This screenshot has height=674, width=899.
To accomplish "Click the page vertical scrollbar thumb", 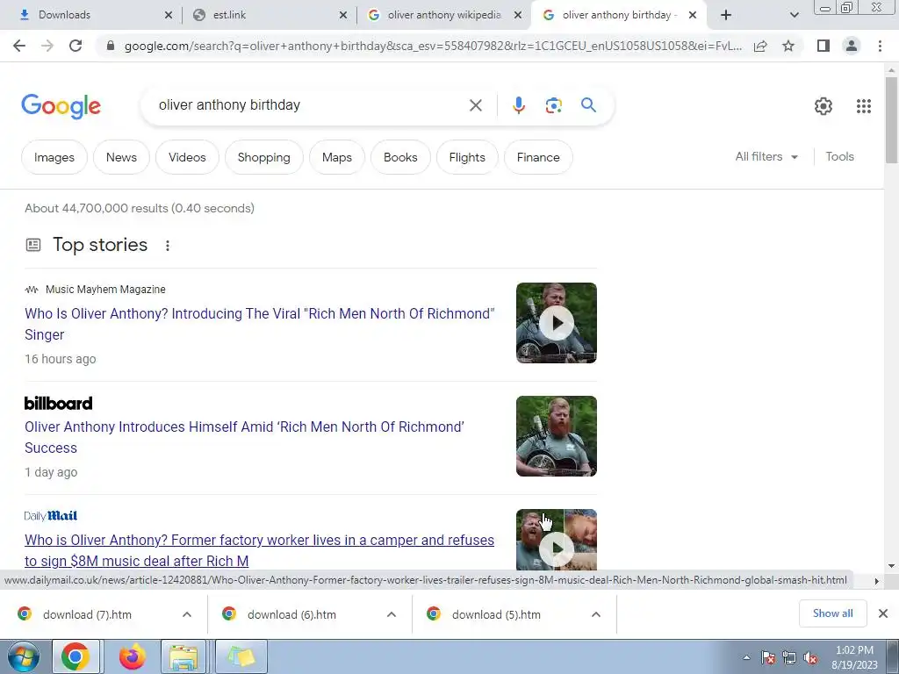I will click(892, 119).
